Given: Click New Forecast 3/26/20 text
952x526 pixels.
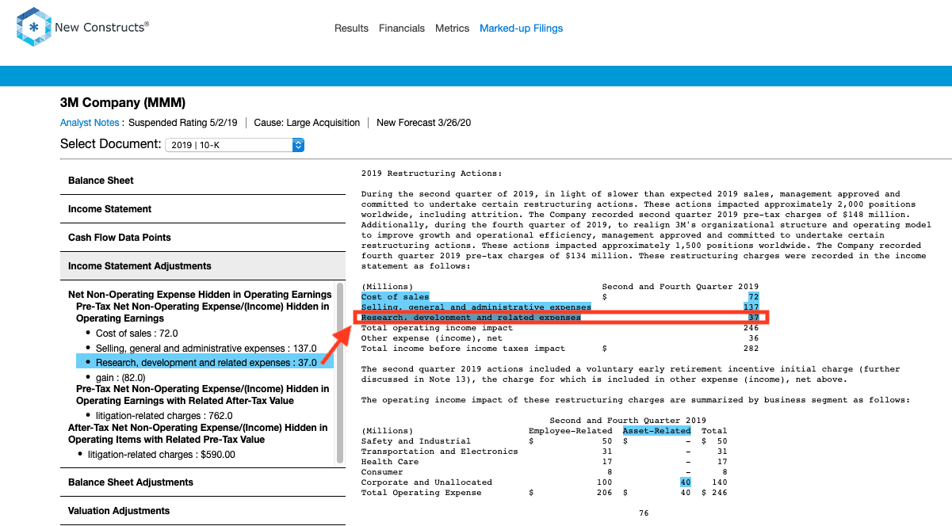Looking at the screenshot, I should pos(424,123).
